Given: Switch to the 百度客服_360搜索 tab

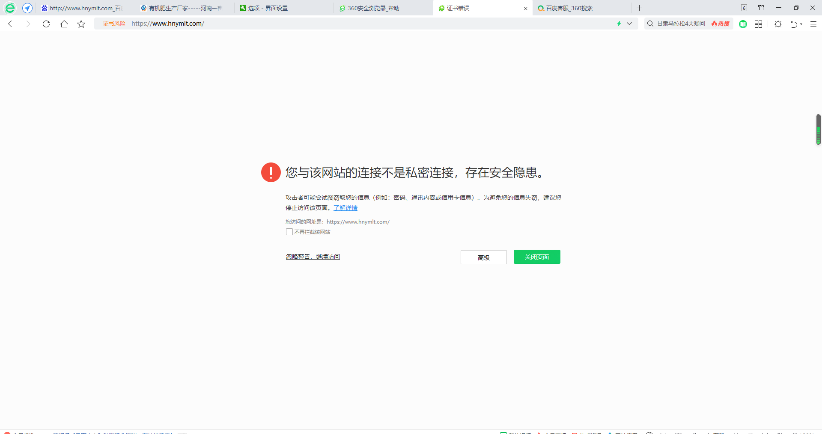Looking at the screenshot, I should pos(582,8).
